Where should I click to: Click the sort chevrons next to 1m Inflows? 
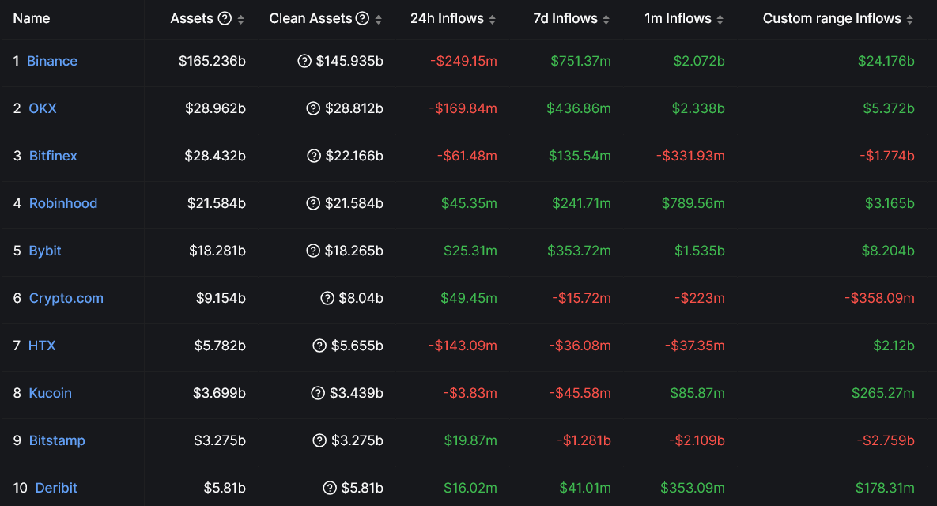(x=721, y=18)
